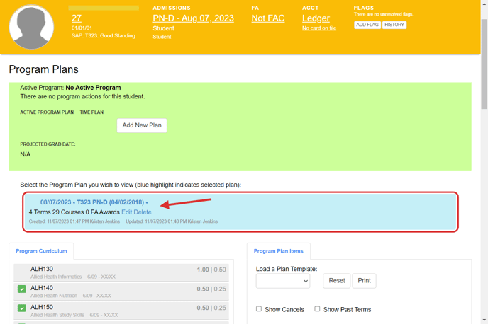Viewport: 488px width, 324px height.
Task: Switch to the Program Curriculum tab
Action: 41,251
